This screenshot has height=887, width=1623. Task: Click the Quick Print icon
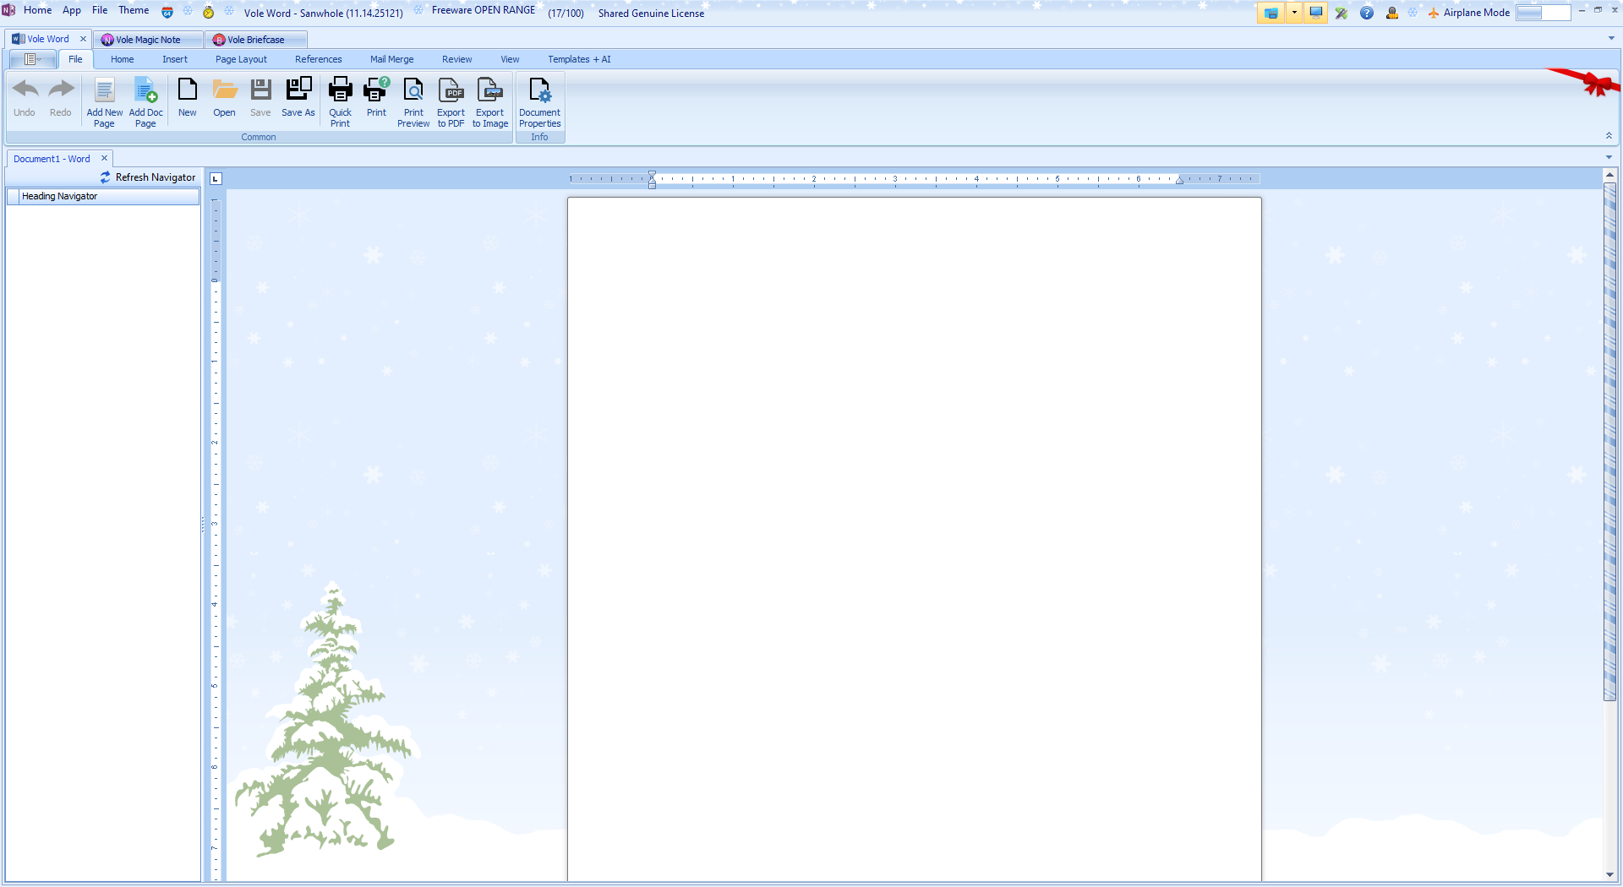click(x=340, y=90)
